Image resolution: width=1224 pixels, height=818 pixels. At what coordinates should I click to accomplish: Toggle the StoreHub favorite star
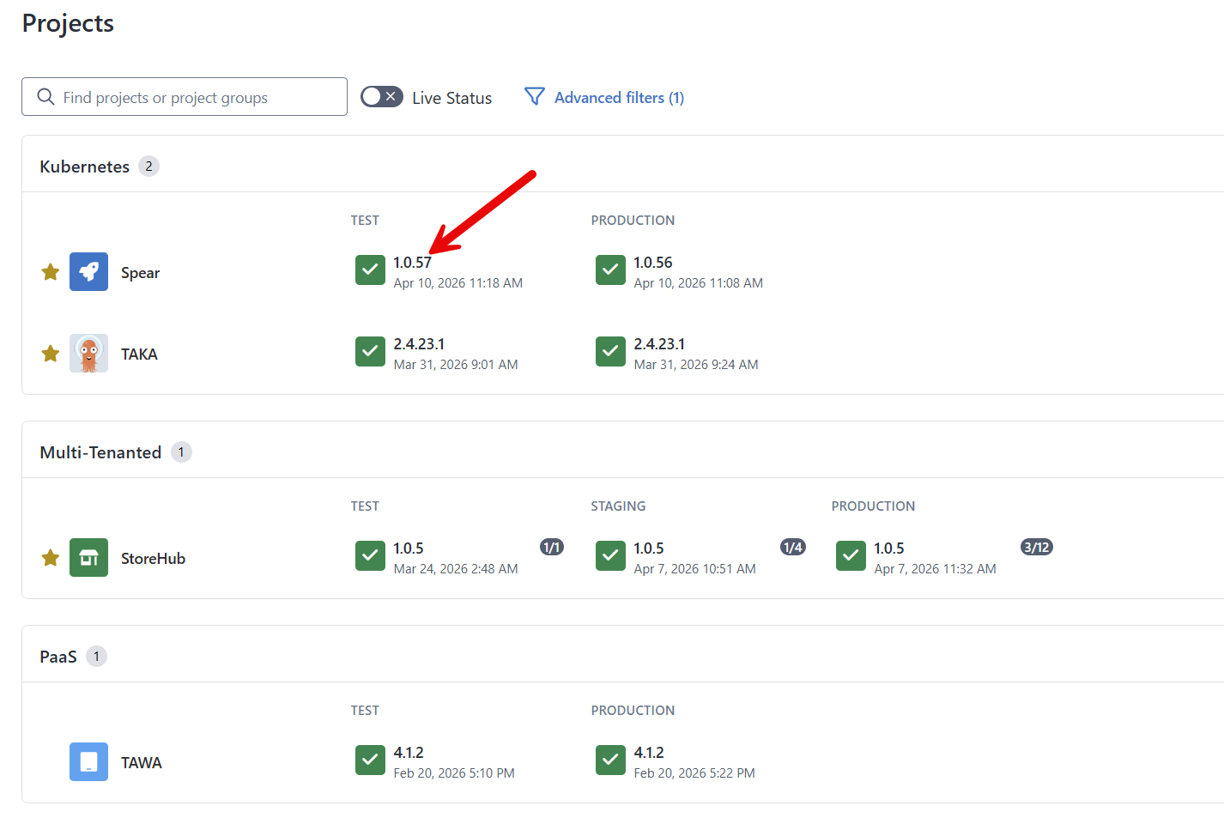point(51,558)
